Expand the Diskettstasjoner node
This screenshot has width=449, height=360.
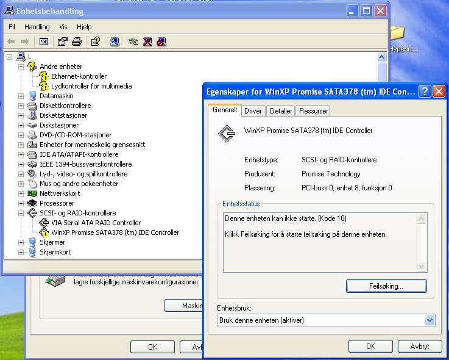point(21,115)
